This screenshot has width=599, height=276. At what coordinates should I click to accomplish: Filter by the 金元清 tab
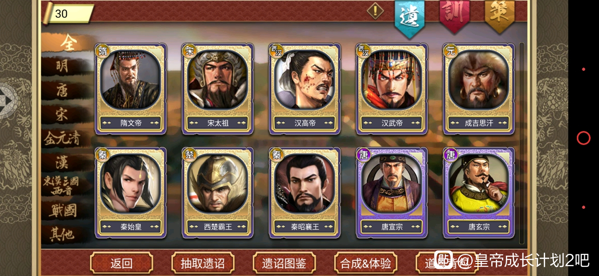[x=64, y=138]
